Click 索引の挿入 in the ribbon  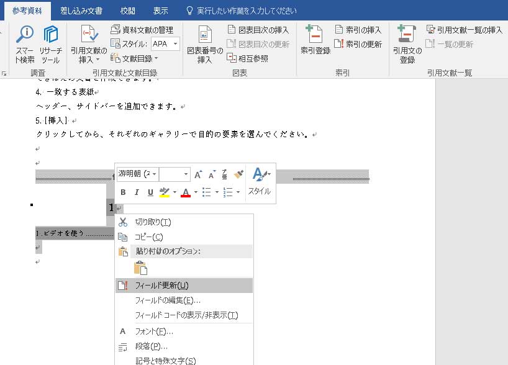358,29
